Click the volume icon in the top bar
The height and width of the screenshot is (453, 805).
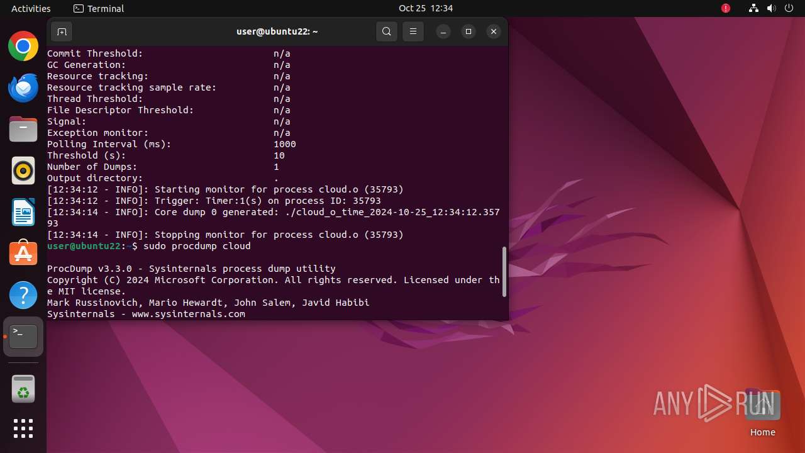click(x=771, y=8)
